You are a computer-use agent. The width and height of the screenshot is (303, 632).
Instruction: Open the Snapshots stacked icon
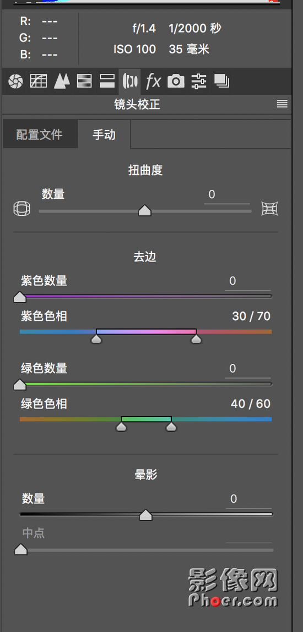[x=221, y=82]
